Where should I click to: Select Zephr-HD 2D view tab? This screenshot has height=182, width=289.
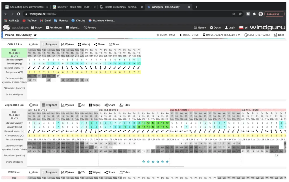(81, 105)
